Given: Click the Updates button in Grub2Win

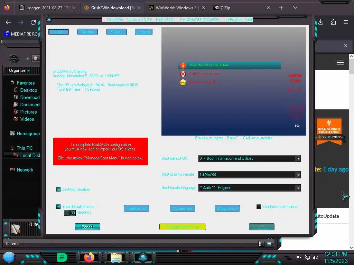Looking at the screenshot, I should (143, 32).
